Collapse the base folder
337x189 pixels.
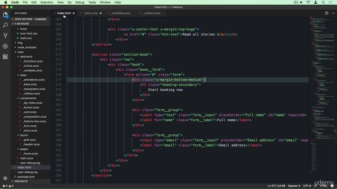point(23,75)
